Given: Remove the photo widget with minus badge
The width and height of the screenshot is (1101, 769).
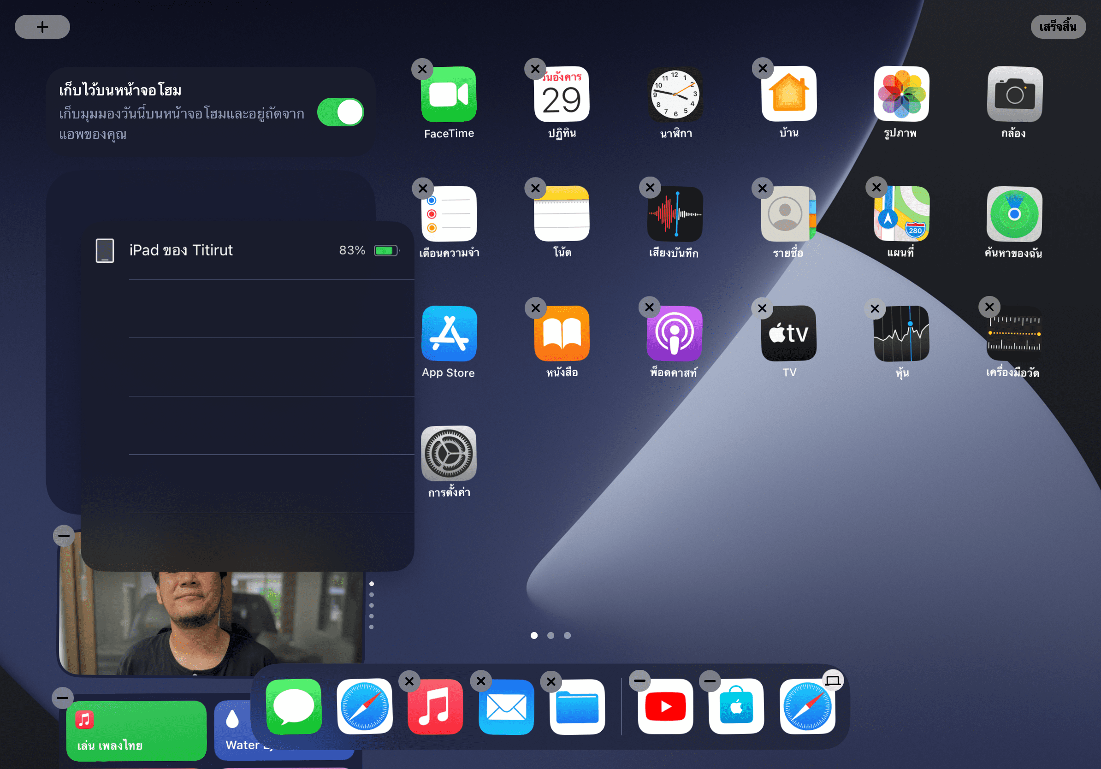Looking at the screenshot, I should click(x=64, y=536).
